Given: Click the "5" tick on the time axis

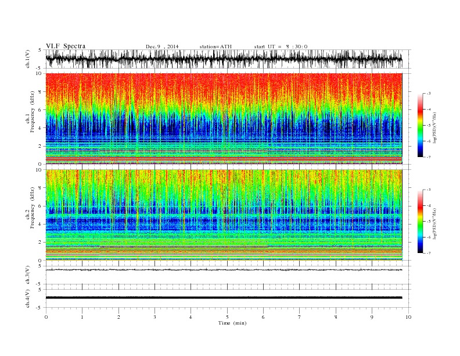Looking at the screenshot, I should (x=227, y=317).
